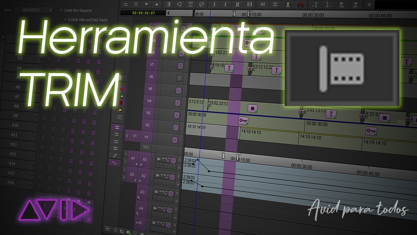
Task: Select the yellow Ripple Trim tool
Action: [121, 110]
